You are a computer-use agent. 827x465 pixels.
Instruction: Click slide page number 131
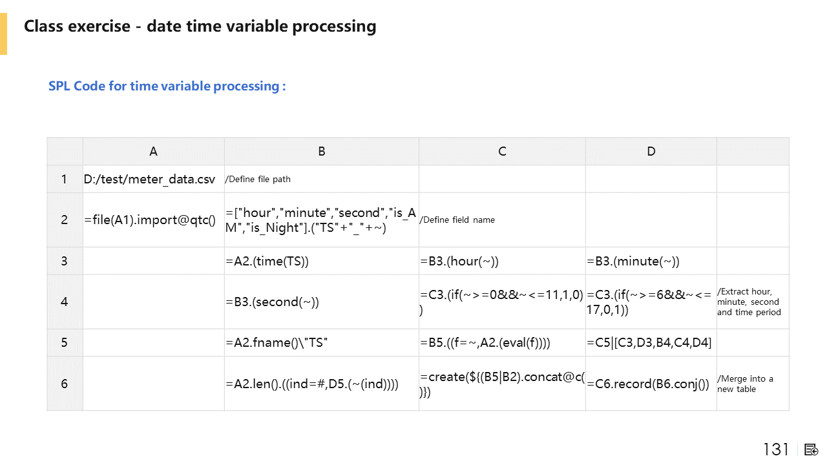776,449
